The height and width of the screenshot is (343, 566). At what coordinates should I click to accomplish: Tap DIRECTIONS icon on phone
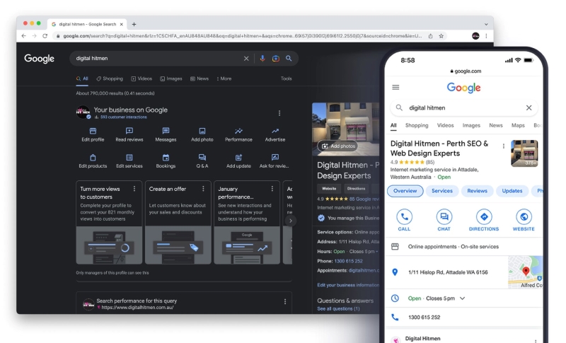pyautogui.click(x=484, y=217)
